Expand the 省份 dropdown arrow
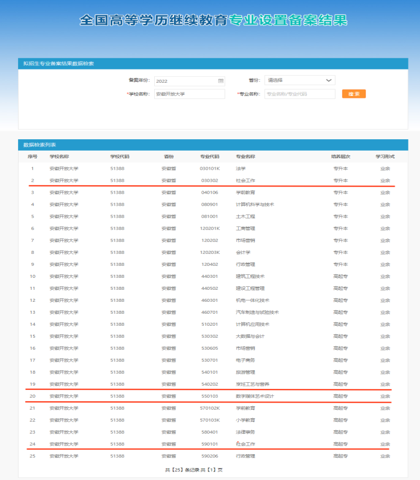This screenshot has height=480, width=420. [x=328, y=80]
